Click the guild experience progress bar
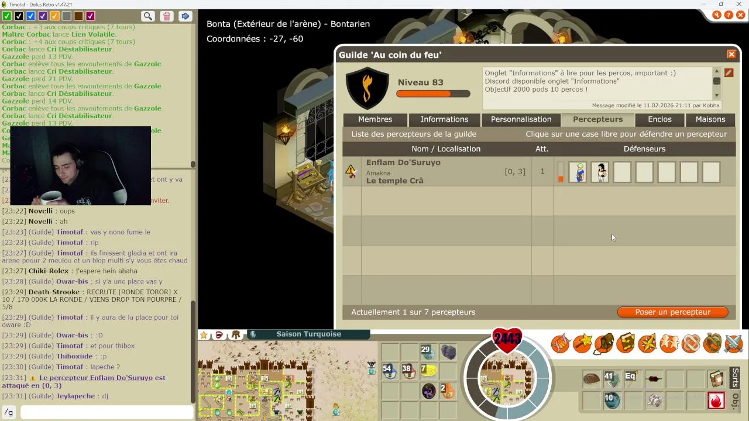749x421 pixels. [x=433, y=94]
